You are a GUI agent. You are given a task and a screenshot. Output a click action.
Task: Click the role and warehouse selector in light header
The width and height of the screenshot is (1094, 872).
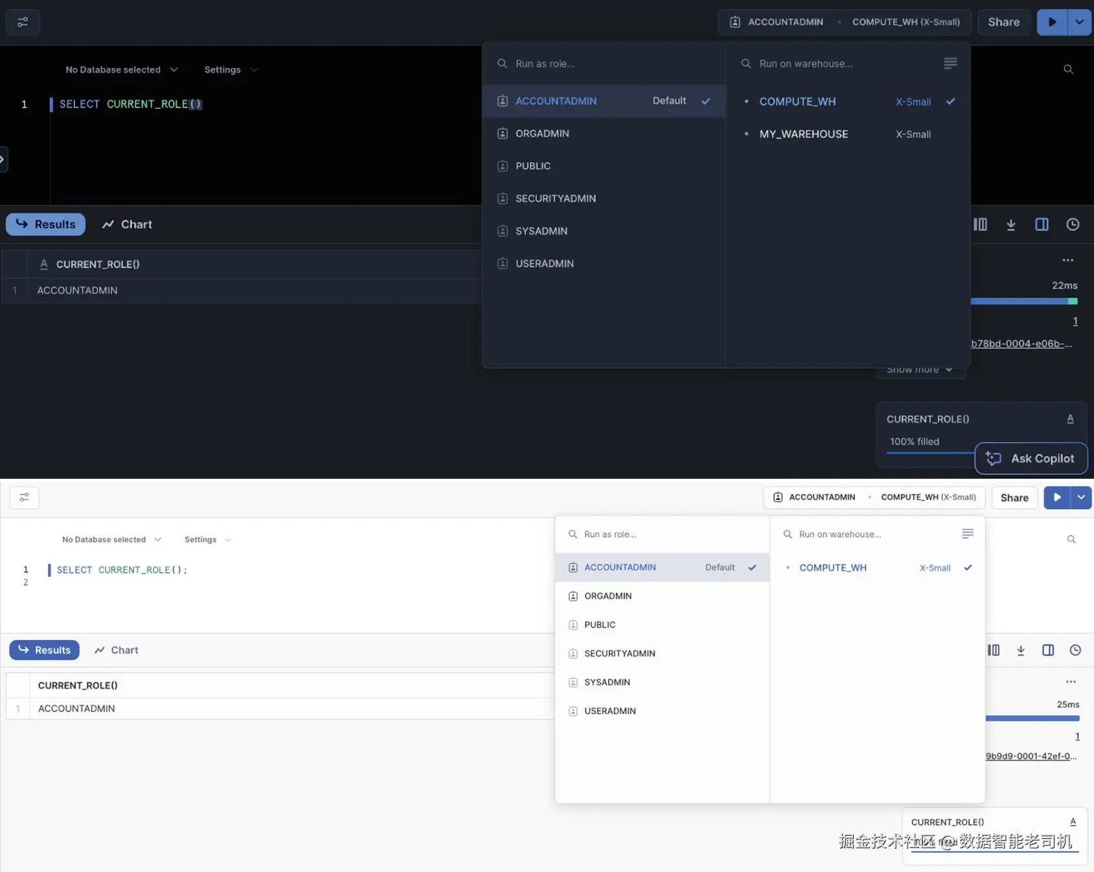coord(874,498)
